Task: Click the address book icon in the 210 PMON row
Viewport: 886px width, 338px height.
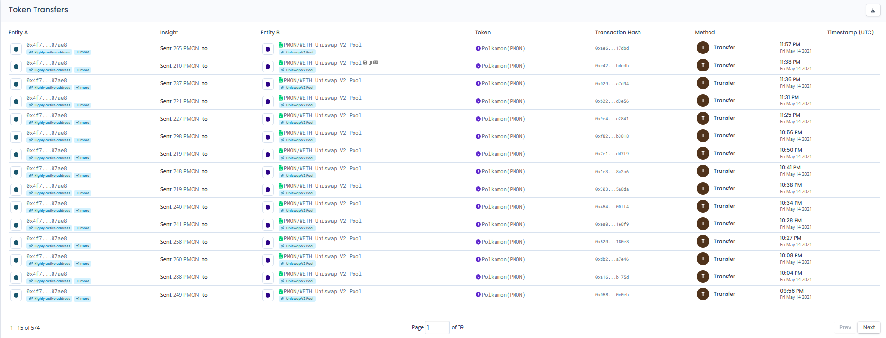Action: pyautogui.click(x=376, y=63)
